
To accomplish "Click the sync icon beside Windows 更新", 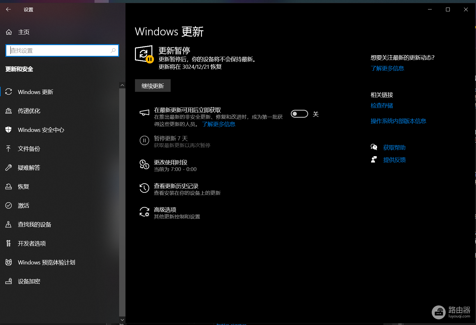I will pos(9,92).
